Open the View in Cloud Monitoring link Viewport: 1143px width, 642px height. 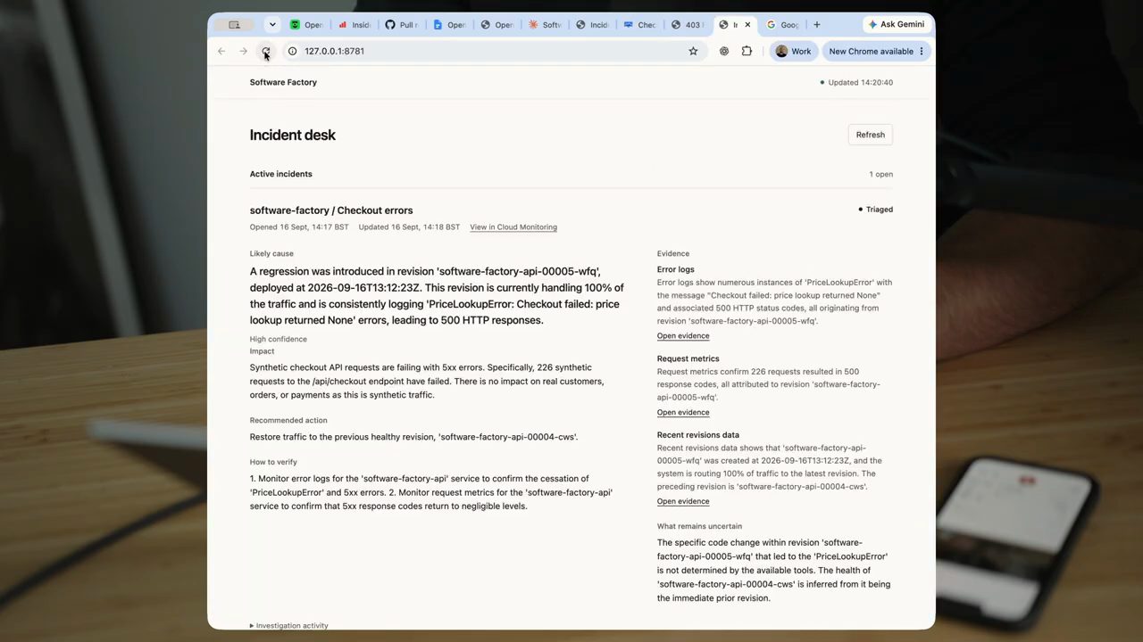513,227
